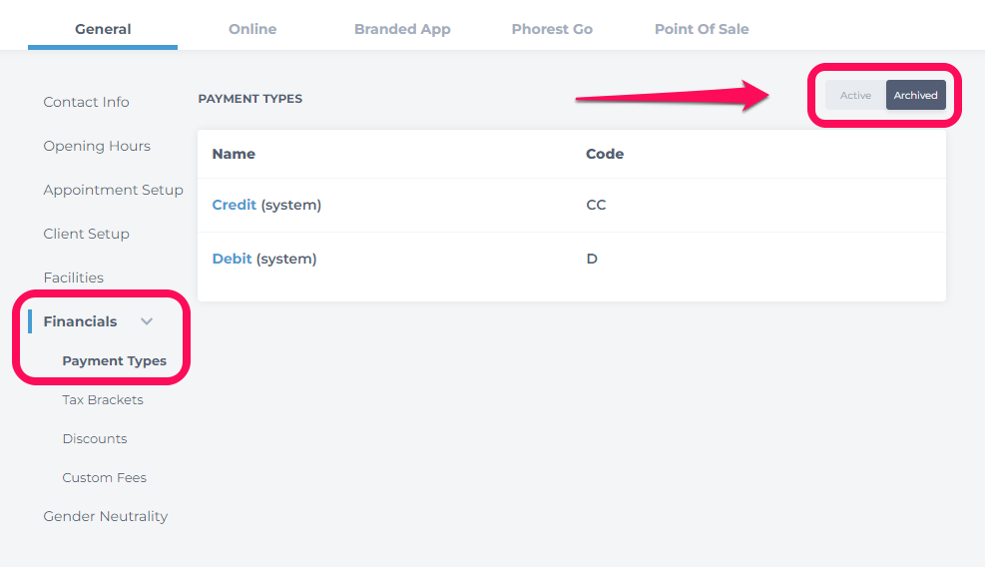985x567 pixels.
Task: Open Tax Brackets submenu item
Action: click(x=103, y=399)
